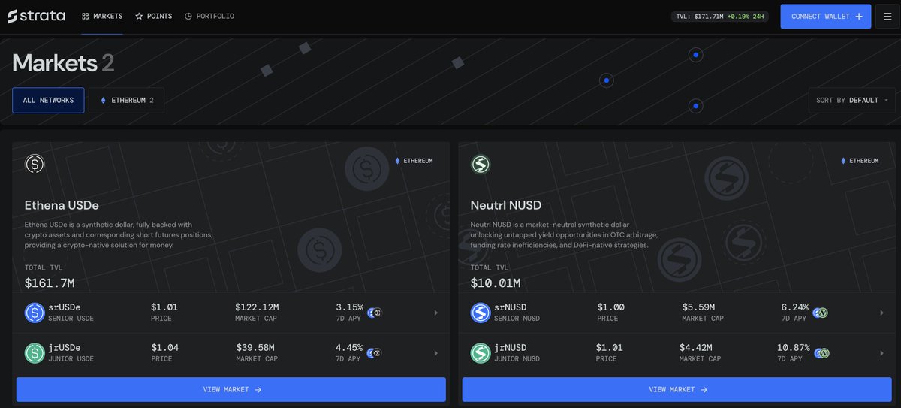Screen dimensions: 901x408
Task: View Market for Neutrl NUSD
Action: point(677,389)
